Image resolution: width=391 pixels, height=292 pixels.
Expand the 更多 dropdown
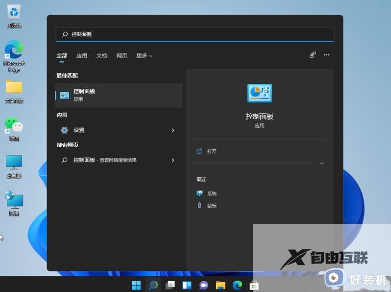tap(145, 56)
